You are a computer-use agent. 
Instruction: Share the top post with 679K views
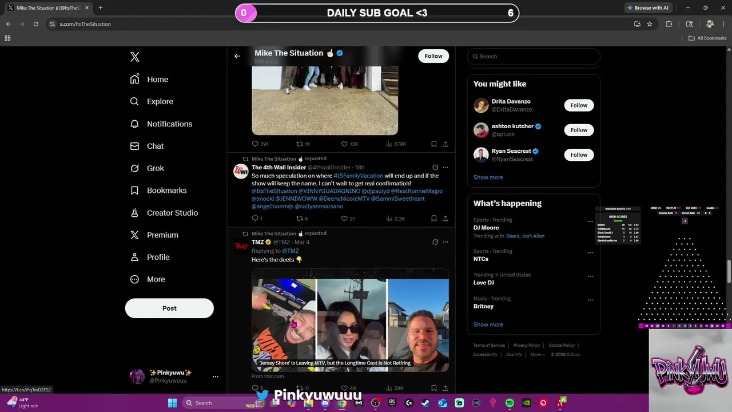(x=445, y=144)
